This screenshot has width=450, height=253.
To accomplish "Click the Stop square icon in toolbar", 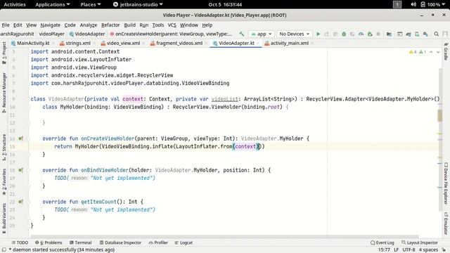I will coord(378,34).
